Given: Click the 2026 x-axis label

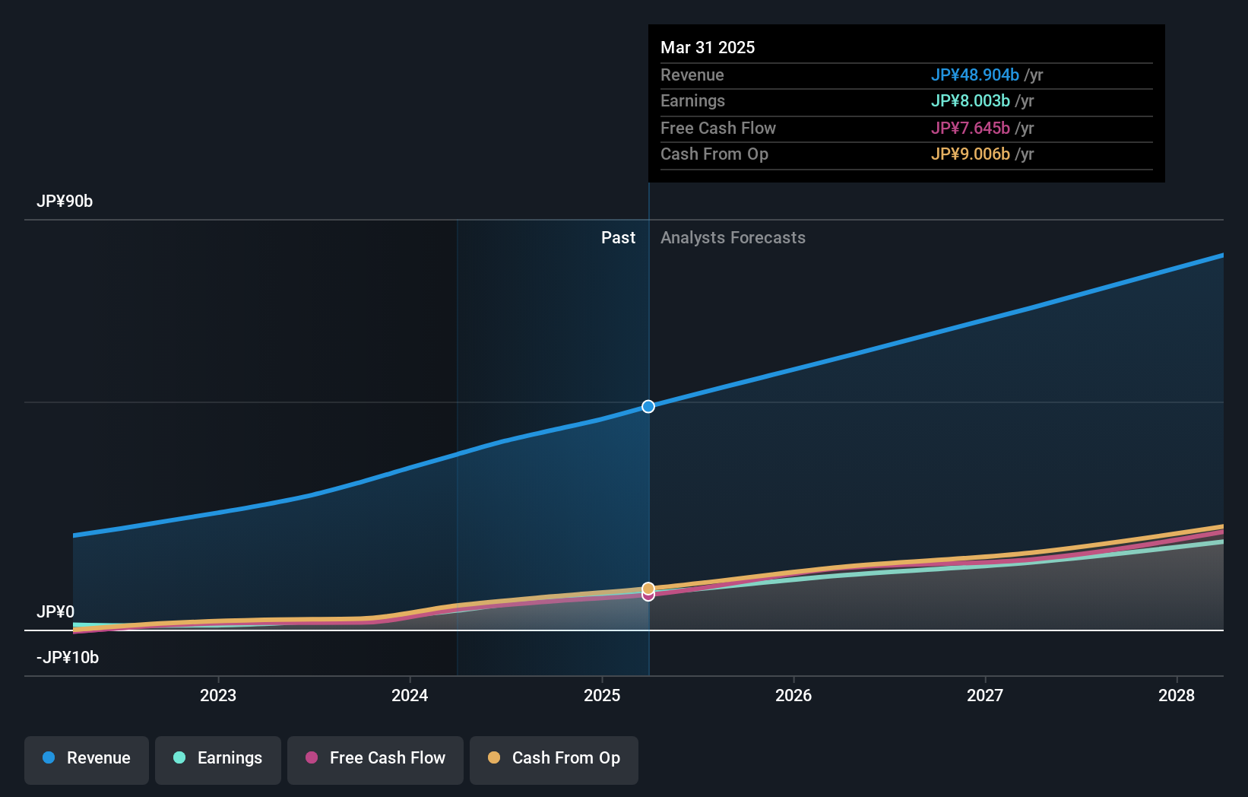Looking at the screenshot, I should point(793,695).
